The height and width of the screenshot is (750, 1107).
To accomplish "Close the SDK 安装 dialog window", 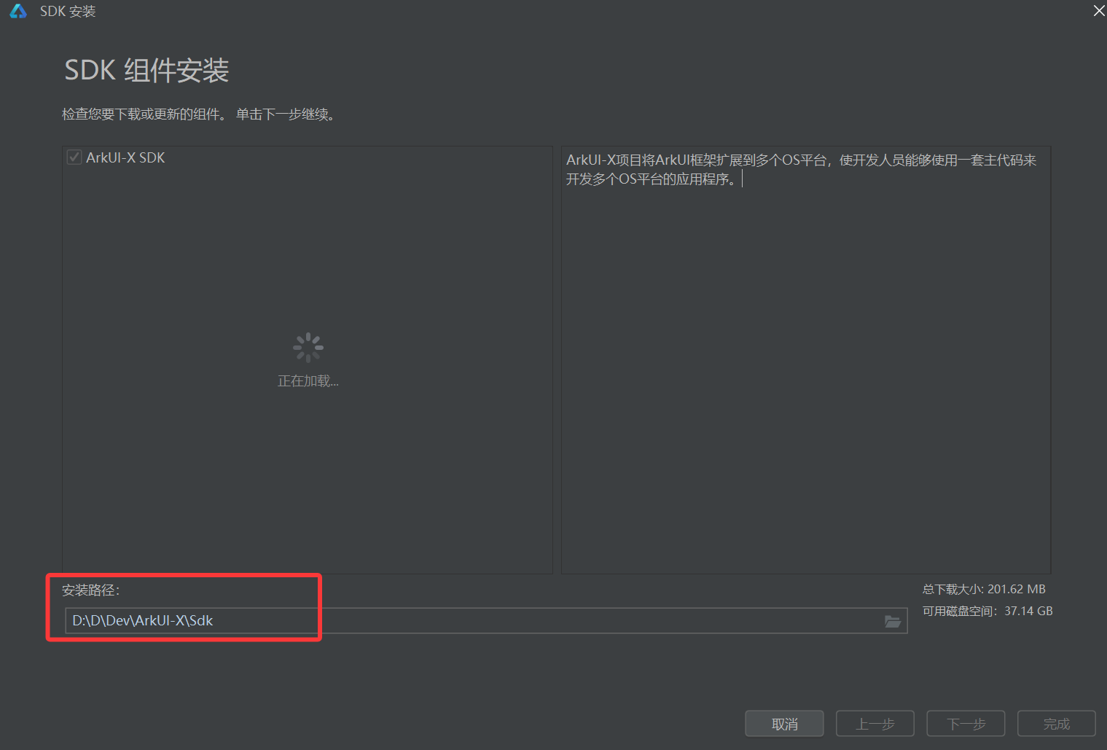I will point(1099,10).
